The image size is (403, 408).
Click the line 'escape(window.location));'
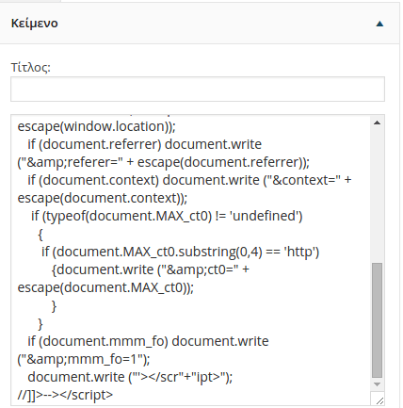coord(96,126)
